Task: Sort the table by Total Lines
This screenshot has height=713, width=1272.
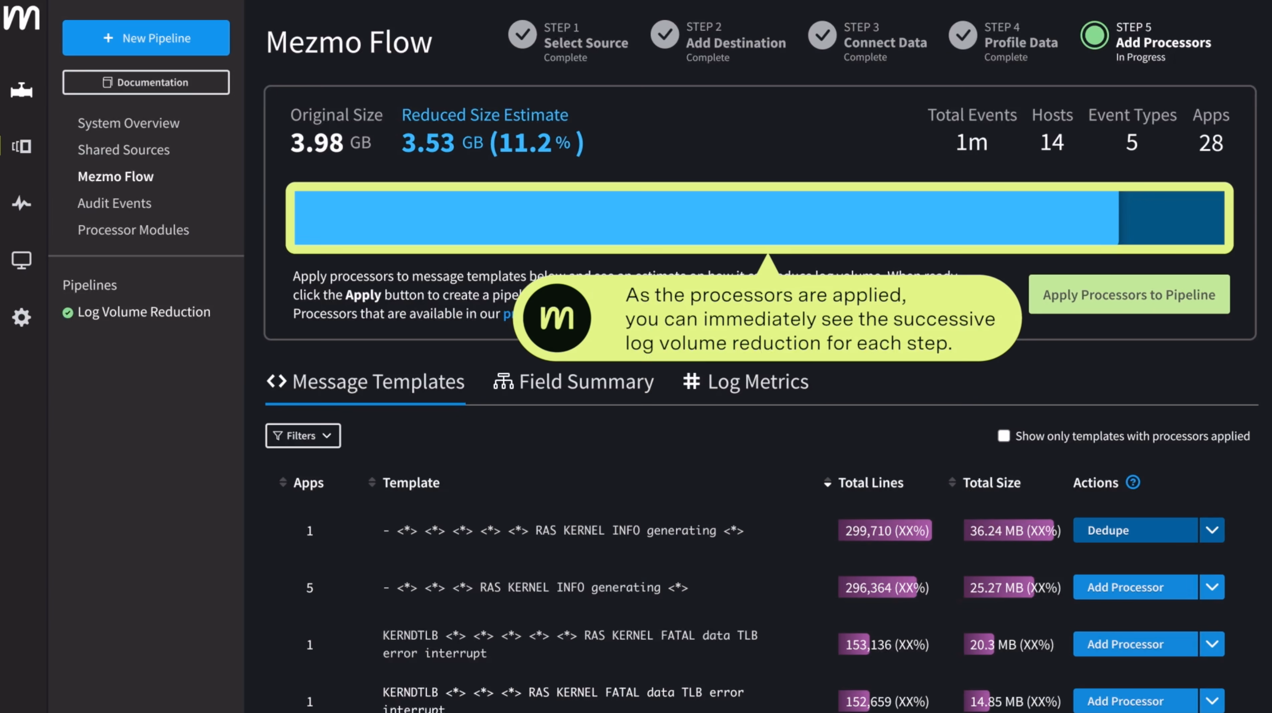Action: click(828, 482)
